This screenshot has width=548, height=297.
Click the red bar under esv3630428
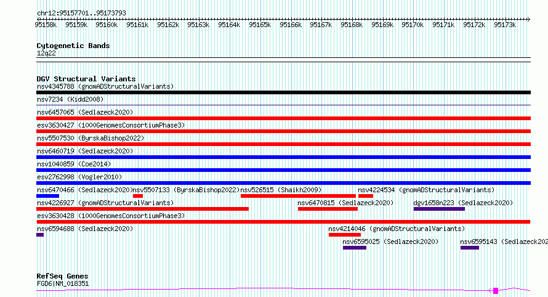[x=283, y=222]
